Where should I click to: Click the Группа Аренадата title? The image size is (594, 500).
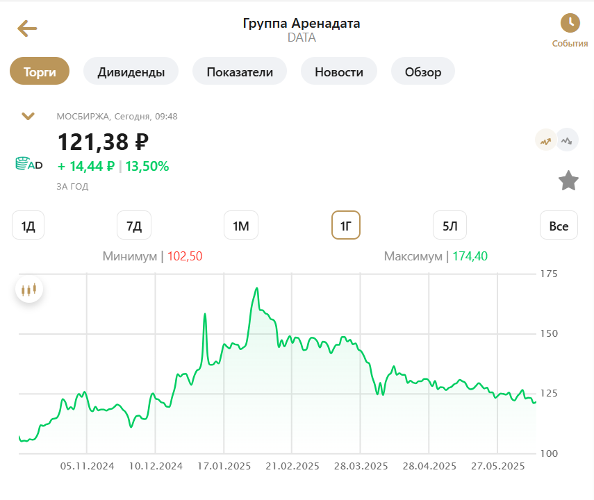point(302,23)
